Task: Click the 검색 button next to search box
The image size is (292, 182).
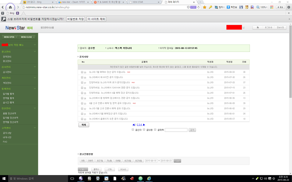Action: (192, 130)
